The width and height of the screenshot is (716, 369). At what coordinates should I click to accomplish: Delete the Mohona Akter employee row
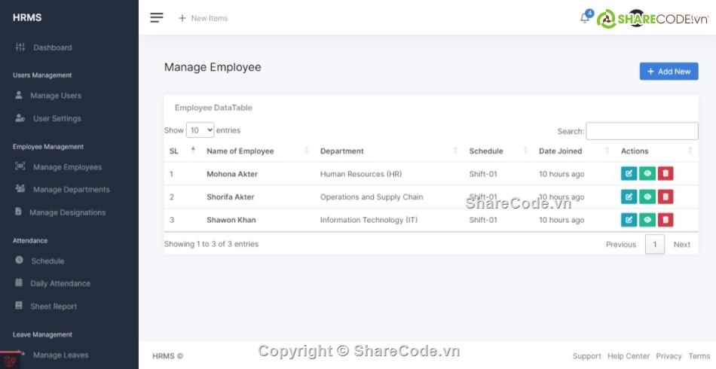666,174
